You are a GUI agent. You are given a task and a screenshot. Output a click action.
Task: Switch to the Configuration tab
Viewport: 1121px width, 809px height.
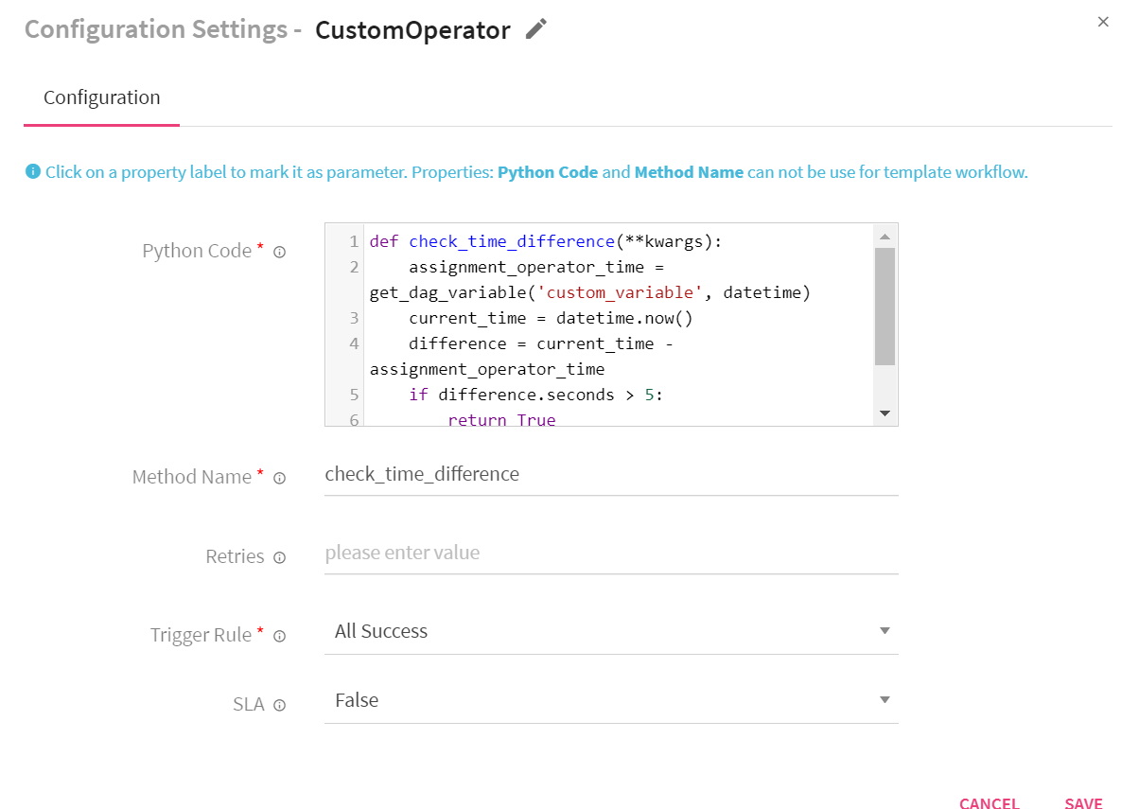pyautogui.click(x=101, y=97)
